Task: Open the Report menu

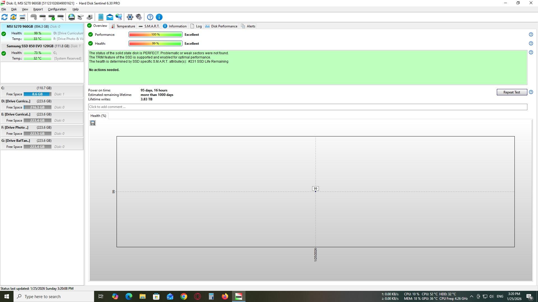Action: (38, 9)
